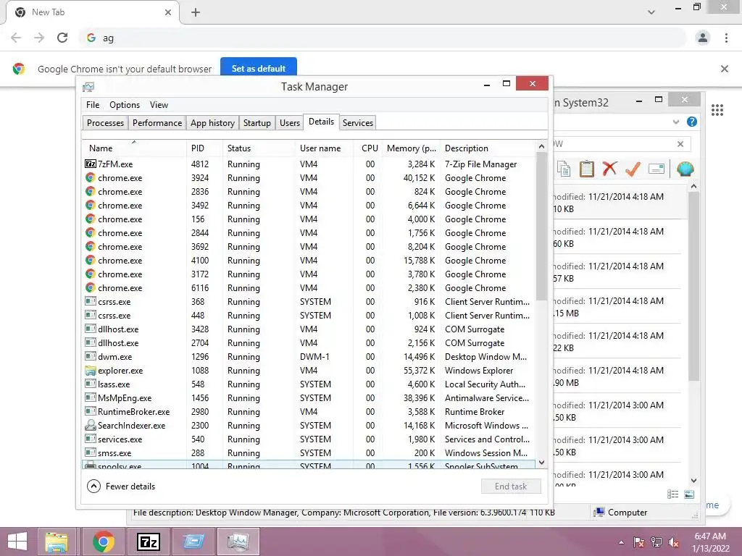The height and width of the screenshot is (556, 742).
Task: Click the 7-Zip info properties icon
Action: click(x=656, y=169)
